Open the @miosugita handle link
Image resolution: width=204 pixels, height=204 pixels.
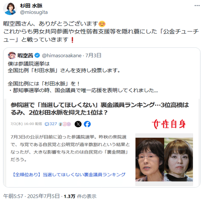tap(34, 12)
